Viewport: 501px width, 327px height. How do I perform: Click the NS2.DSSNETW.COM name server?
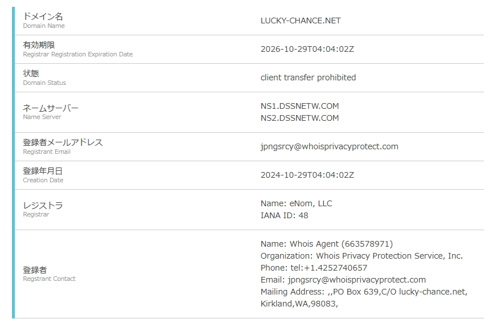[299, 118]
